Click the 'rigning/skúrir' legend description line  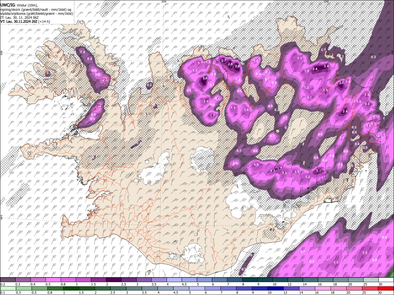[36, 10]
